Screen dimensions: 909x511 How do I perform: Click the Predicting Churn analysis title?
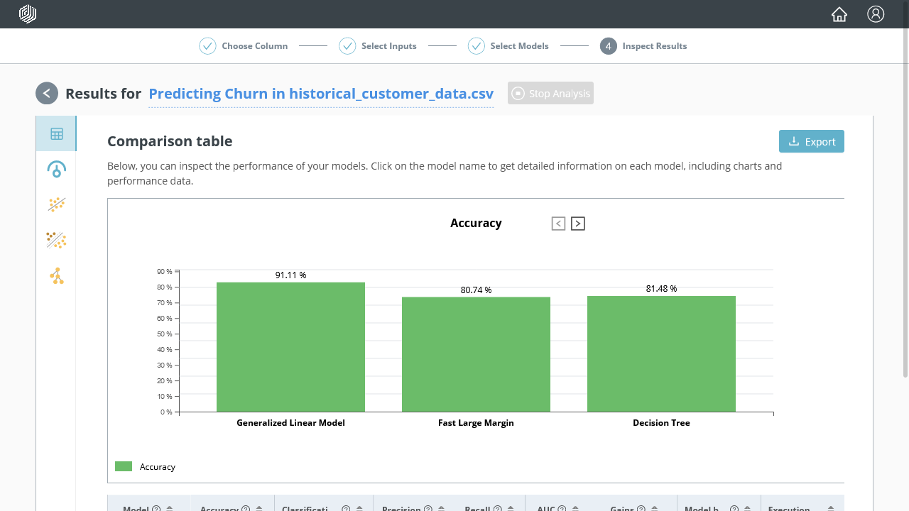click(x=321, y=94)
